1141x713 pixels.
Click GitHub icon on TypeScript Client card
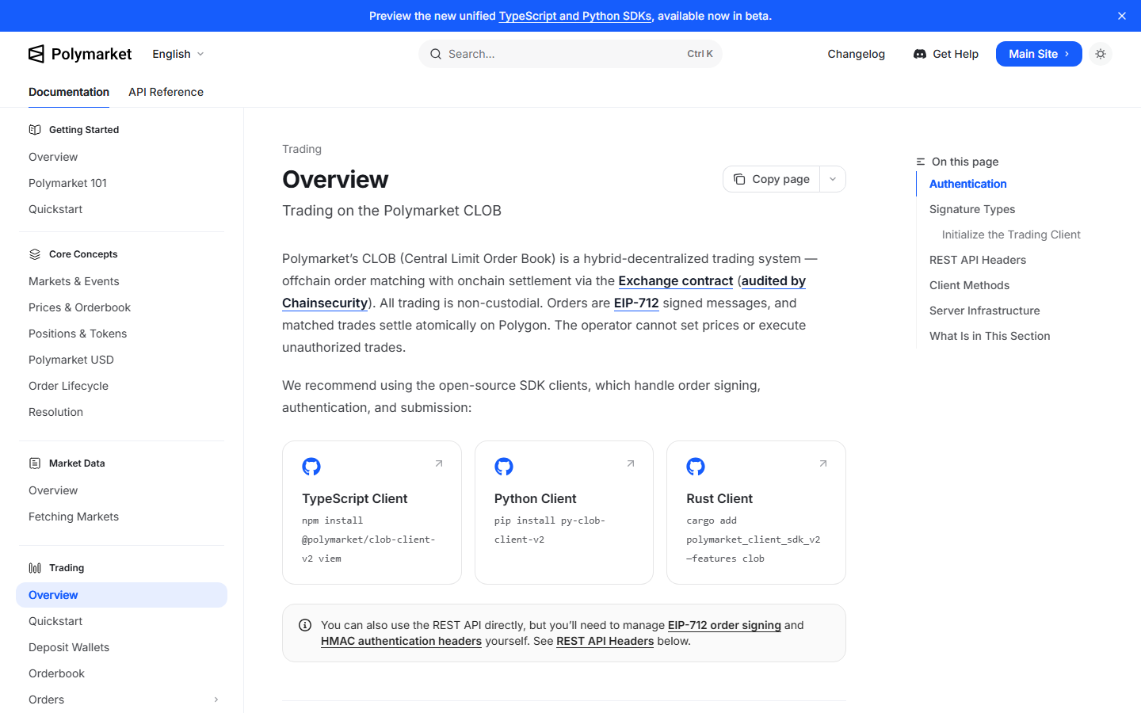(311, 467)
